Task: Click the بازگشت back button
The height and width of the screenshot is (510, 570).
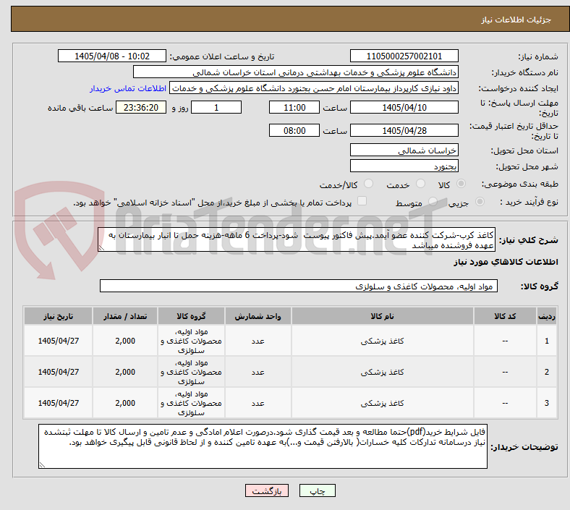Action: click(x=267, y=490)
